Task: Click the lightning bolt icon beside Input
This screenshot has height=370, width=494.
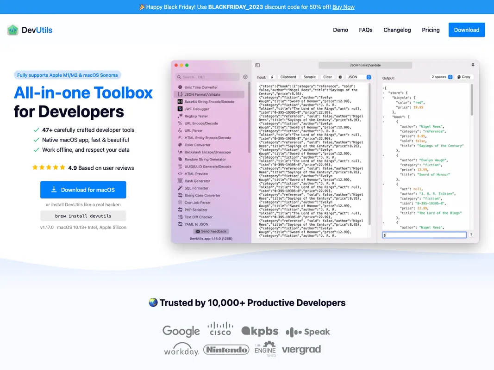Action: pyautogui.click(x=272, y=77)
